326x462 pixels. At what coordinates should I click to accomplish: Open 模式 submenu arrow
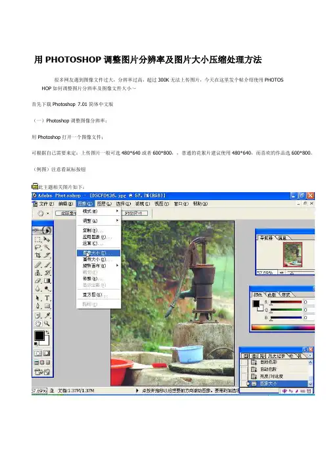117,211
